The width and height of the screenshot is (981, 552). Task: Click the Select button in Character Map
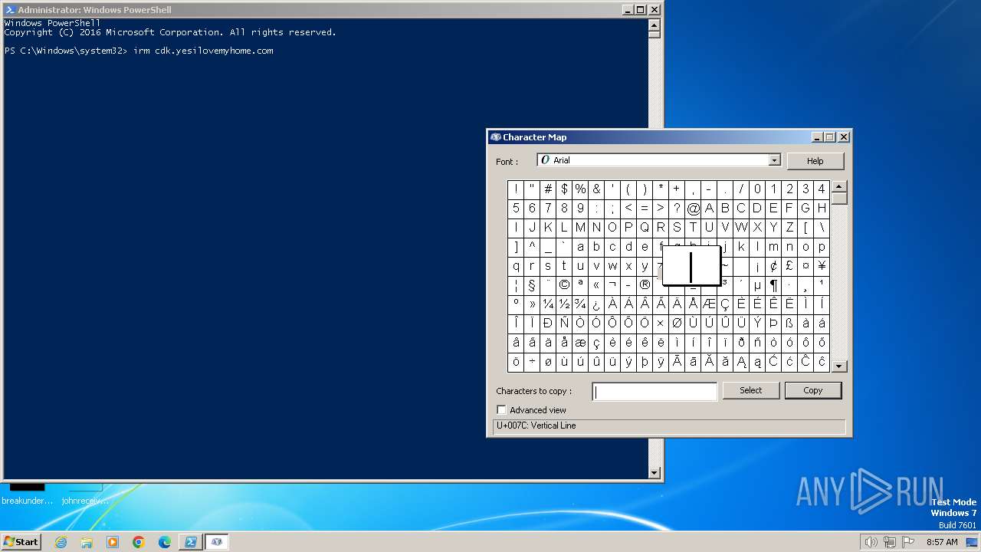click(751, 391)
